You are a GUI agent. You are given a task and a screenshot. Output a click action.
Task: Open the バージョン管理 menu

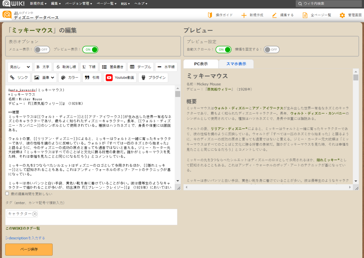(x=79, y=4)
